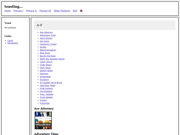This screenshot has width=180, height=135.
Task: Jump to Fire Emblem section
Action: click(x=46, y=91)
